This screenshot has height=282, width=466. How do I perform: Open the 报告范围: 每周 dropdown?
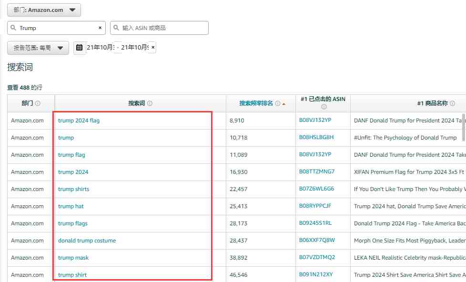[38, 48]
